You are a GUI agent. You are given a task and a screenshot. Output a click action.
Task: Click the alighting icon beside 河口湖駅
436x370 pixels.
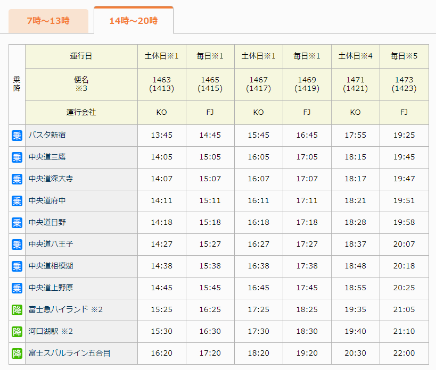17,332
